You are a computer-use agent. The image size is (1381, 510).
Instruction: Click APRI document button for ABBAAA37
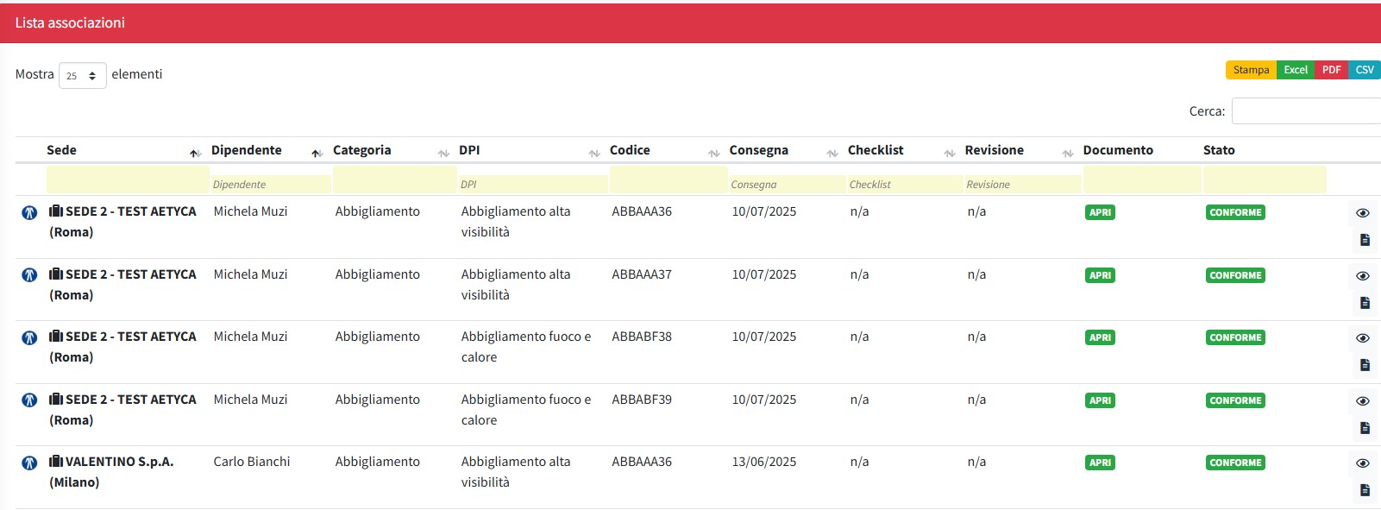pos(1100,275)
